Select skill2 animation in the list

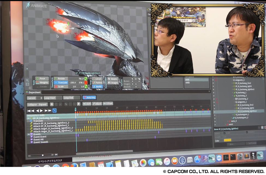coord(188,83)
